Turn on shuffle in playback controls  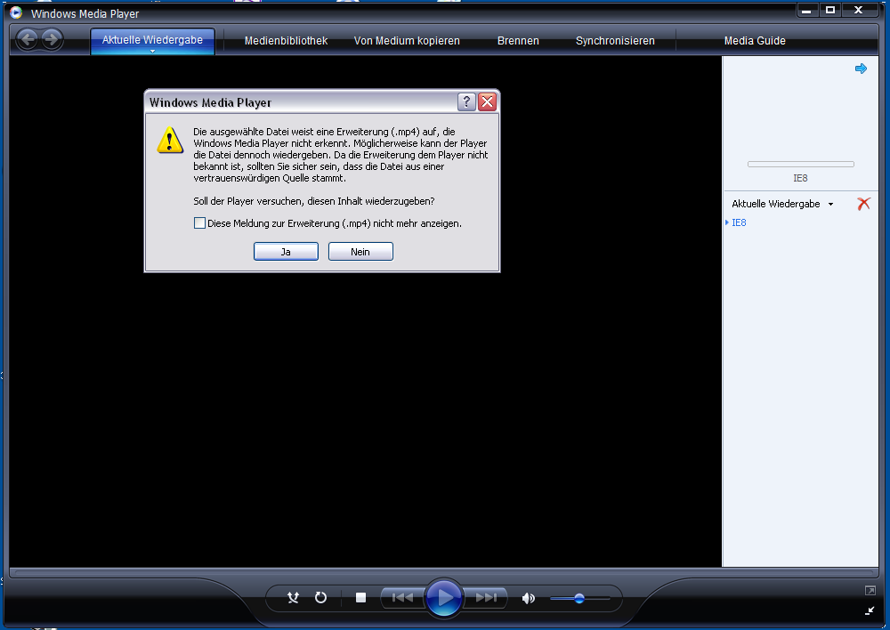tap(293, 597)
